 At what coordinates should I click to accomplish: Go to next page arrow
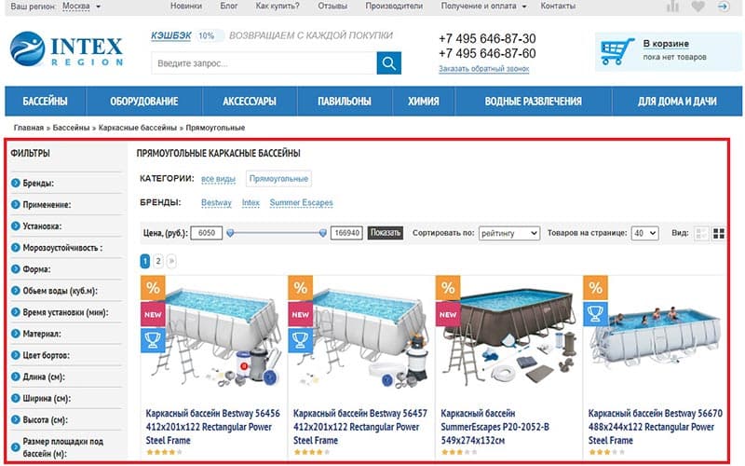171,261
